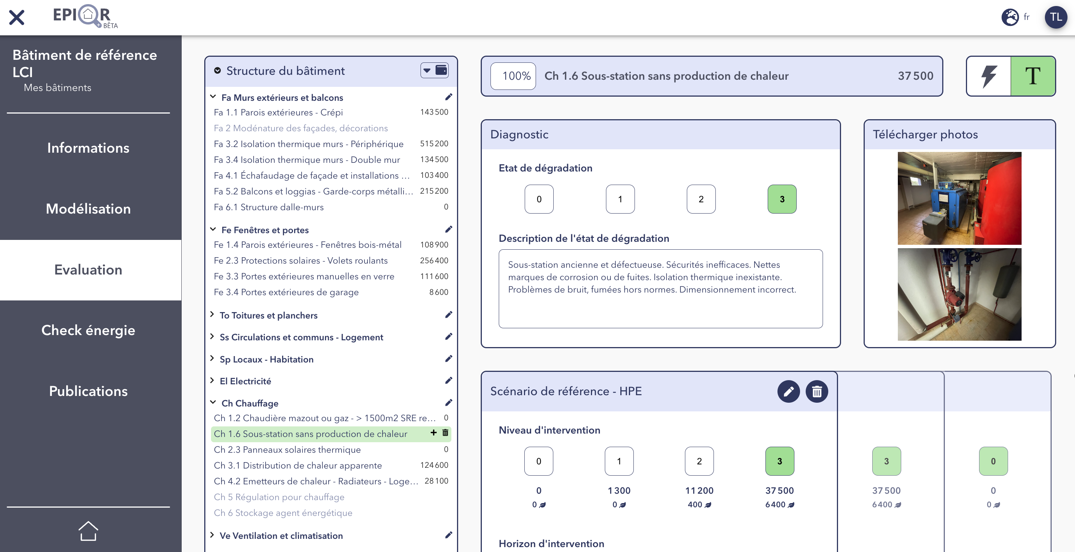
Task: Set Etat de dégradation to 2
Action: coord(701,199)
